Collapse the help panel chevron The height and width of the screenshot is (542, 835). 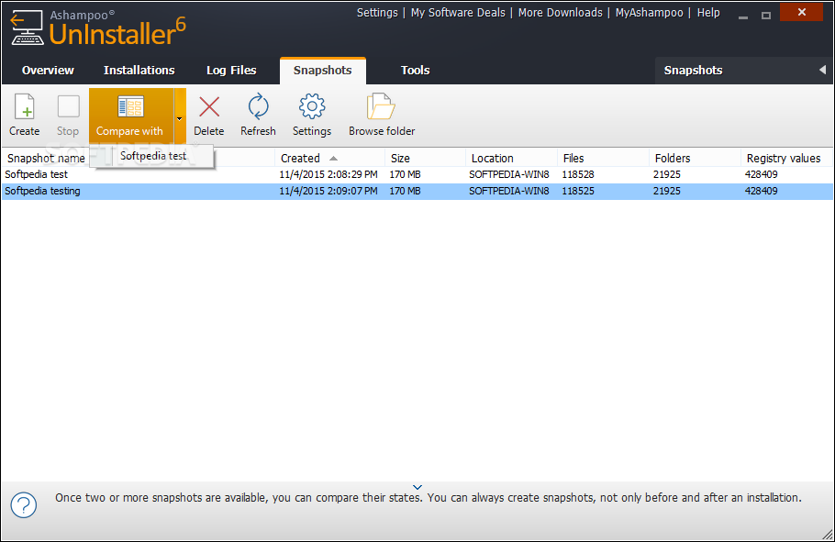[417, 487]
